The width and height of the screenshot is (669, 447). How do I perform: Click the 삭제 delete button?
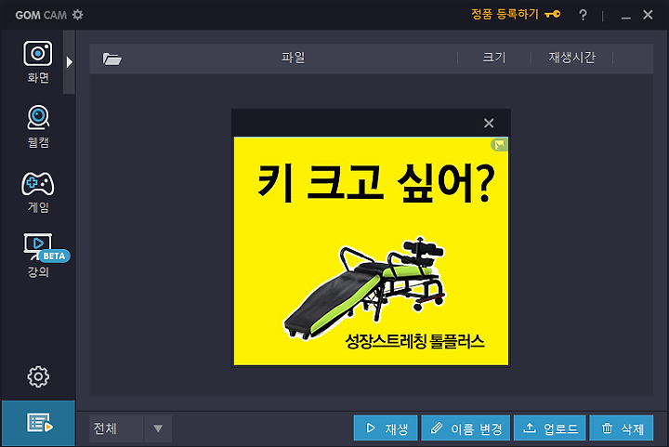click(x=622, y=427)
